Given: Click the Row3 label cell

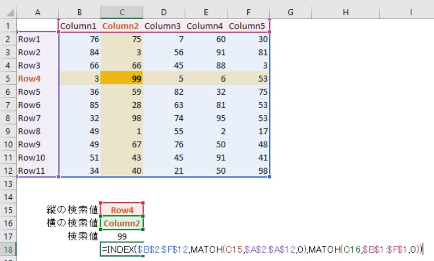Looking at the screenshot, I should click(38, 65).
